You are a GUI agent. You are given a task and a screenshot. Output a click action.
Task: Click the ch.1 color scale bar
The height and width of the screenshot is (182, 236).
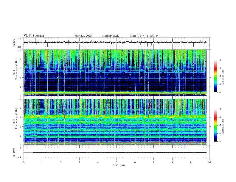(x=216, y=76)
